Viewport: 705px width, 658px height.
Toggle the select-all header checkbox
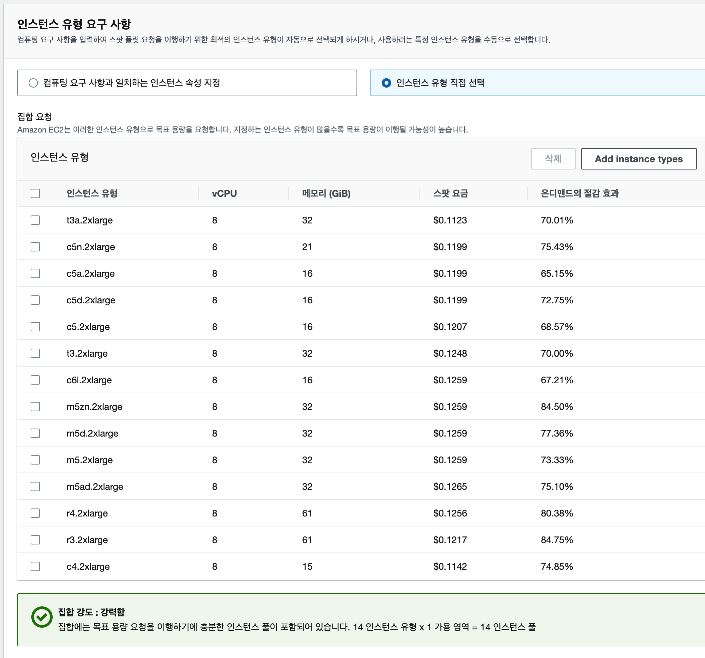(x=35, y=193)
